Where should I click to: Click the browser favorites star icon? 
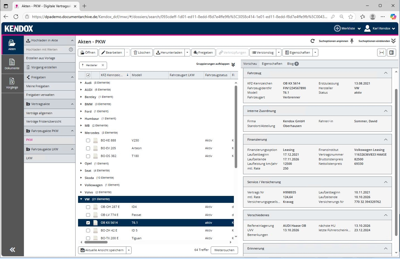pos(351,17)
